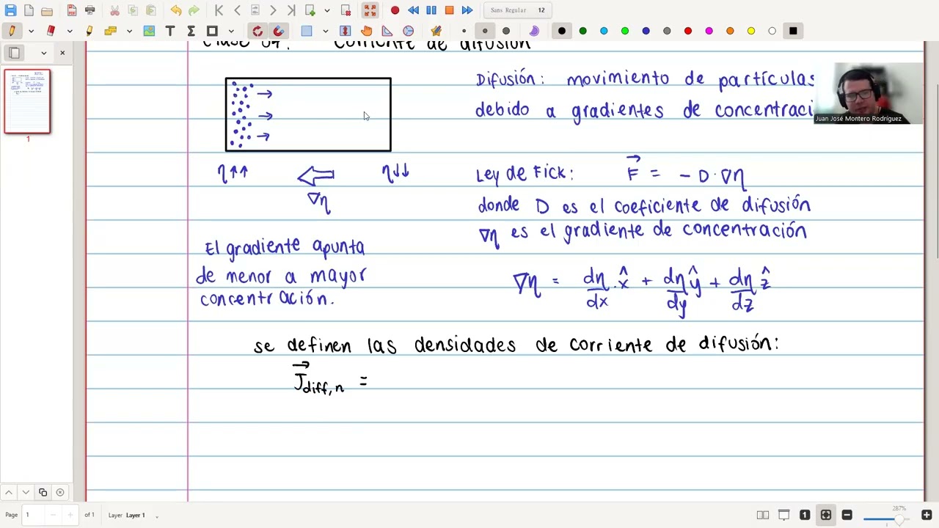Pause the audio playback
The height and width of the screenshot is (528, 939).
(431, 10)
